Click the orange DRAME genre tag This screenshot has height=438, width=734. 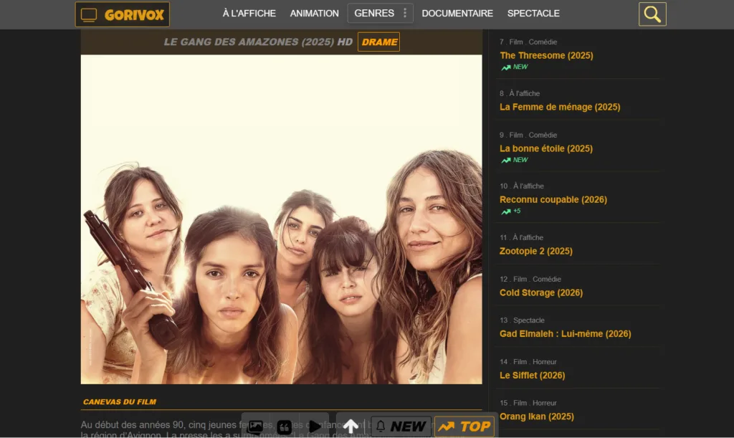pyautogui.click(x=379, y=42)
